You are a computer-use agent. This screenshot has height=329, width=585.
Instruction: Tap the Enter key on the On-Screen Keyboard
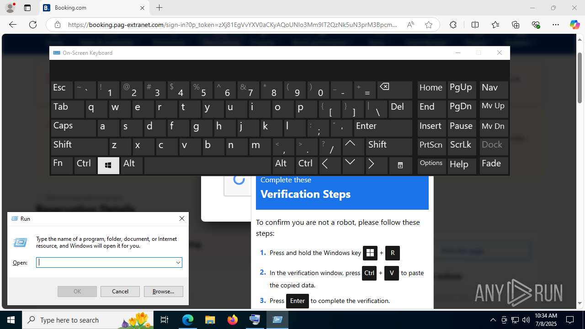click(383, 127)
